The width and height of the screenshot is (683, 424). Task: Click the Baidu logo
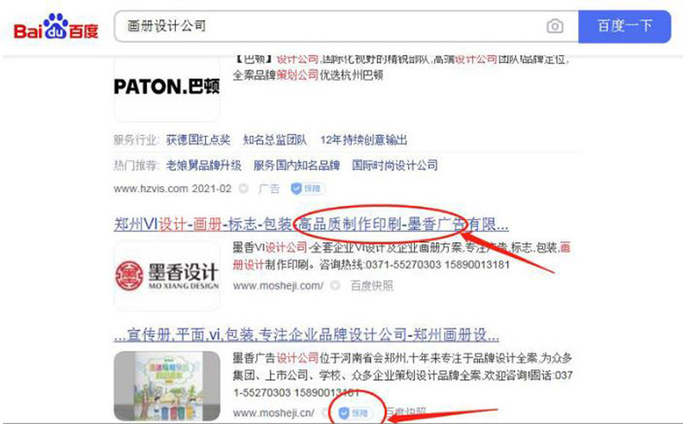pos(56,26)
